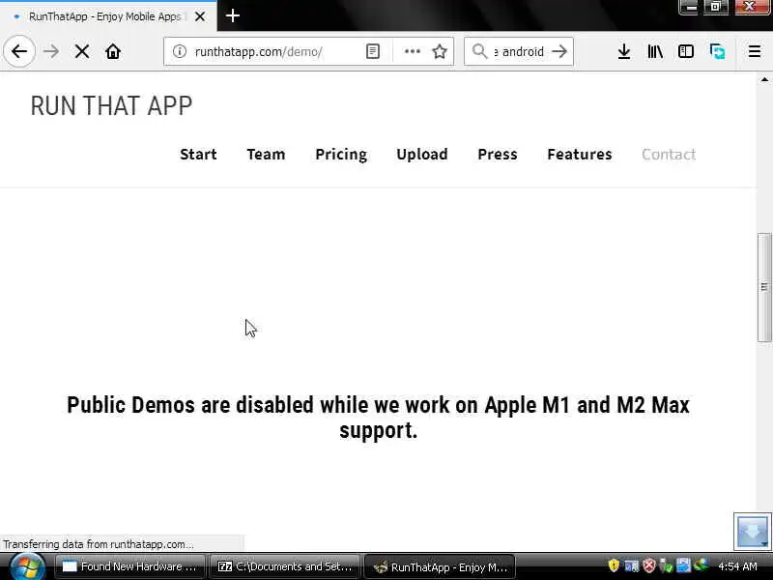Show site information icon in address bar

click(x=180, y=51)
